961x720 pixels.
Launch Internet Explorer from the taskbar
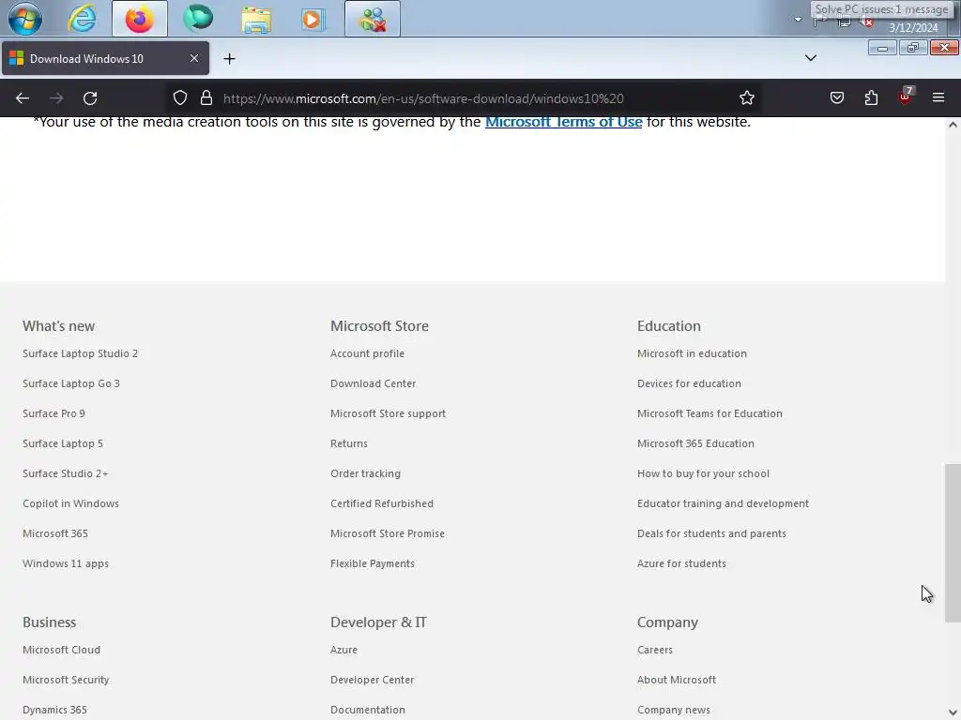82,19
